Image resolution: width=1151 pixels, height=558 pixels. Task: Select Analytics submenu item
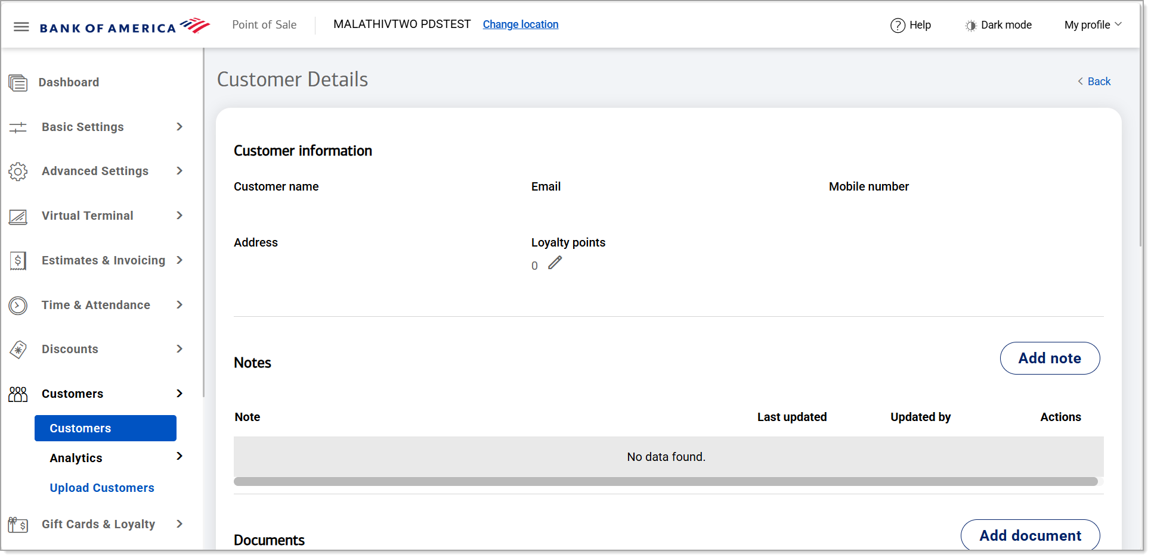click(x=76, y=458)
